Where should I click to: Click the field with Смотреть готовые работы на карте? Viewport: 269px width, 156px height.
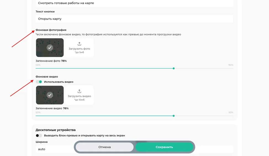[134, 3]
